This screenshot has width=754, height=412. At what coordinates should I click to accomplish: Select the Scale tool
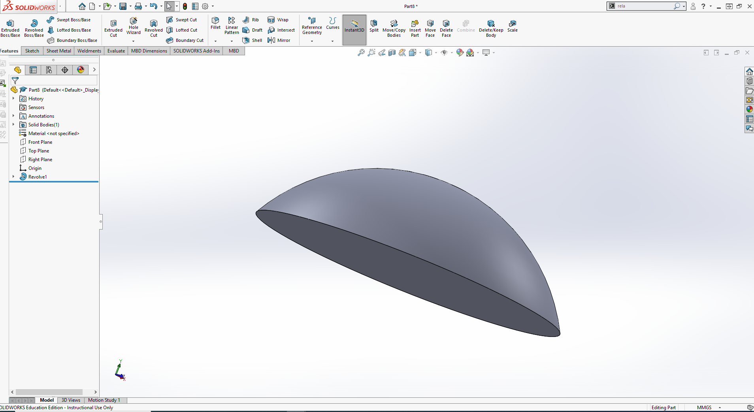tap(513, 26)
